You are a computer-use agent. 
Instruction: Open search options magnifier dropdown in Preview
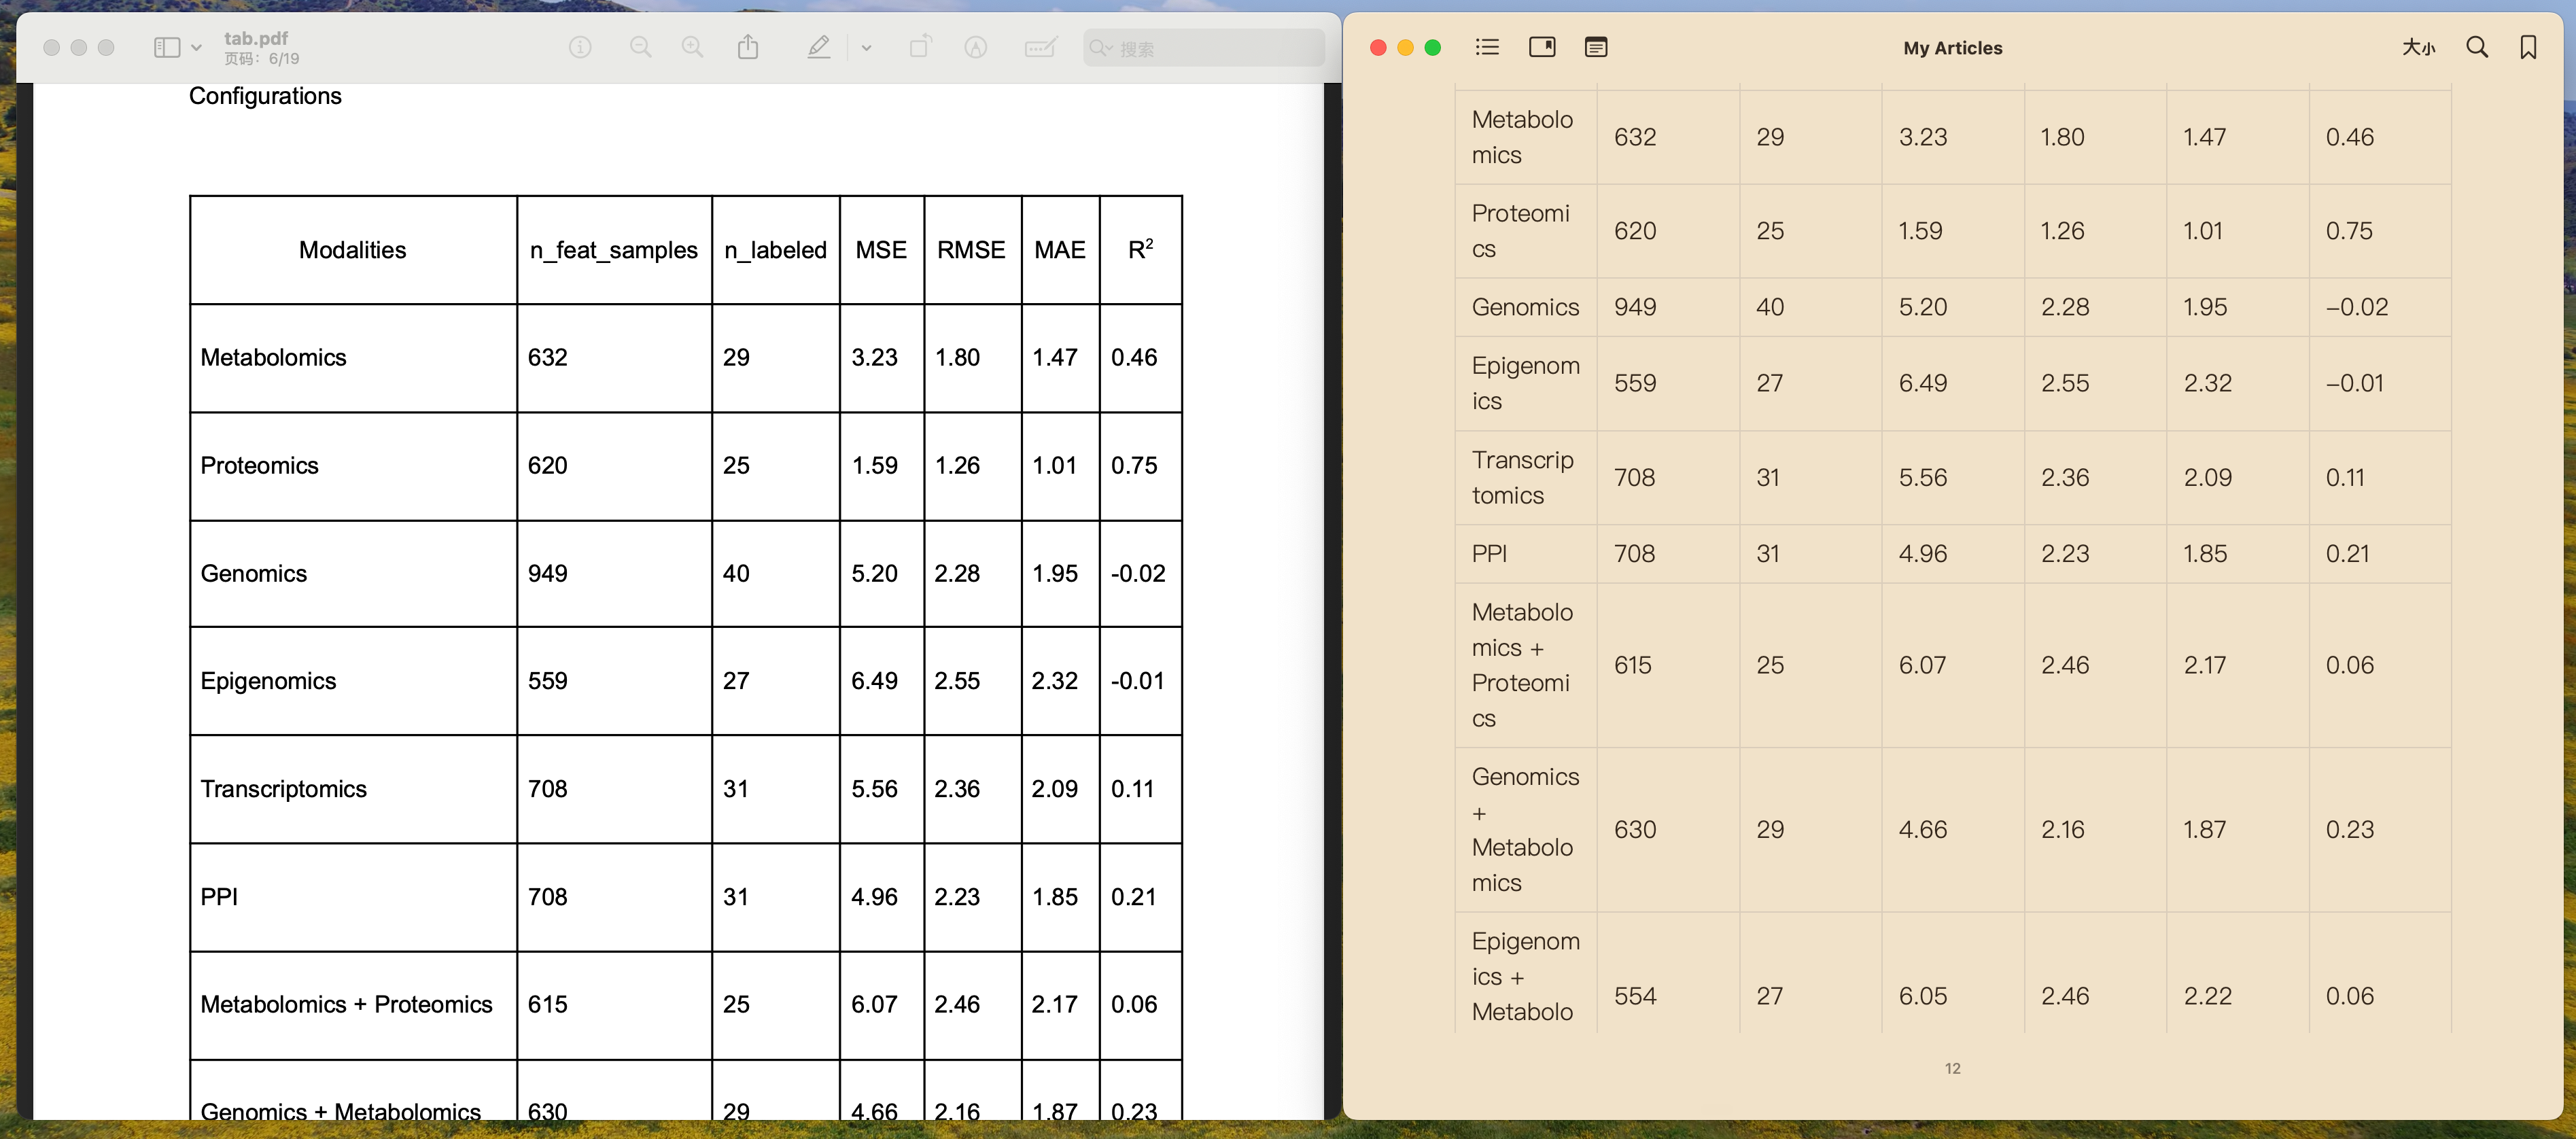pyautogui.click(x=1101, y=48)
